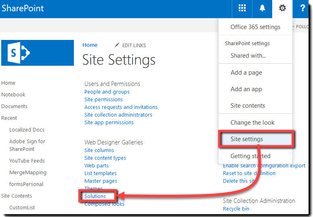Click the Users and Permissions heading

112,84
